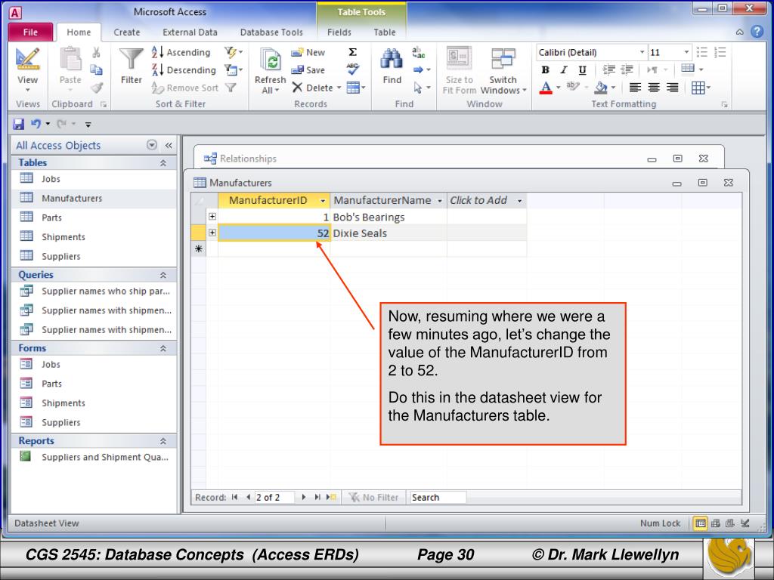Open Suppliers and Shipment Qua... report
774x580 pixels.
point(94,457)
